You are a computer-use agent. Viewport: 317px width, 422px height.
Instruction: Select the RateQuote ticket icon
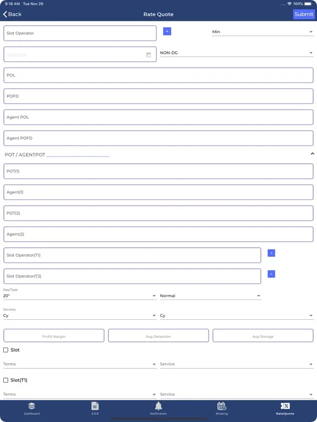click(x=285, y=406)
